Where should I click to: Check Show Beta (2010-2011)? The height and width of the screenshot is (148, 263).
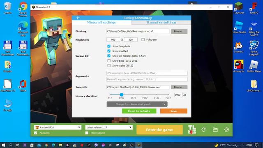pyautogui.click(x=109, y=61)
